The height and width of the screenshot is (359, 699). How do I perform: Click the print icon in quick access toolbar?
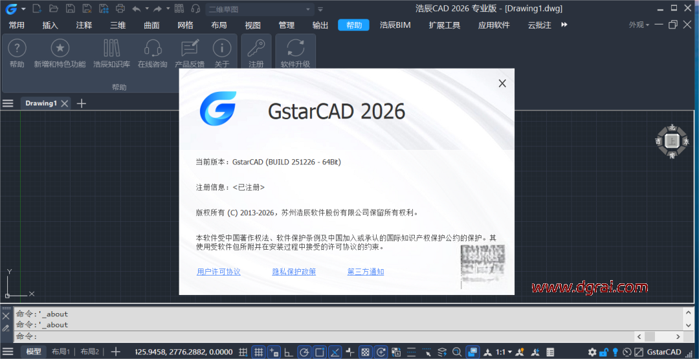point(120,8)
